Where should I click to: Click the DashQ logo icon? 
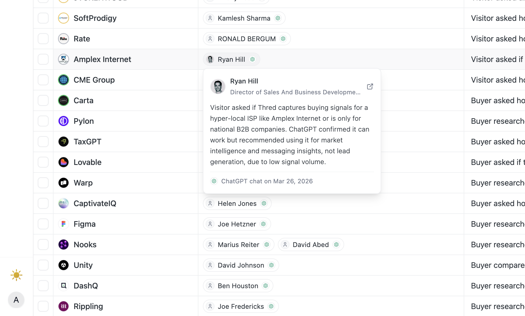click(x=64, y=286)
